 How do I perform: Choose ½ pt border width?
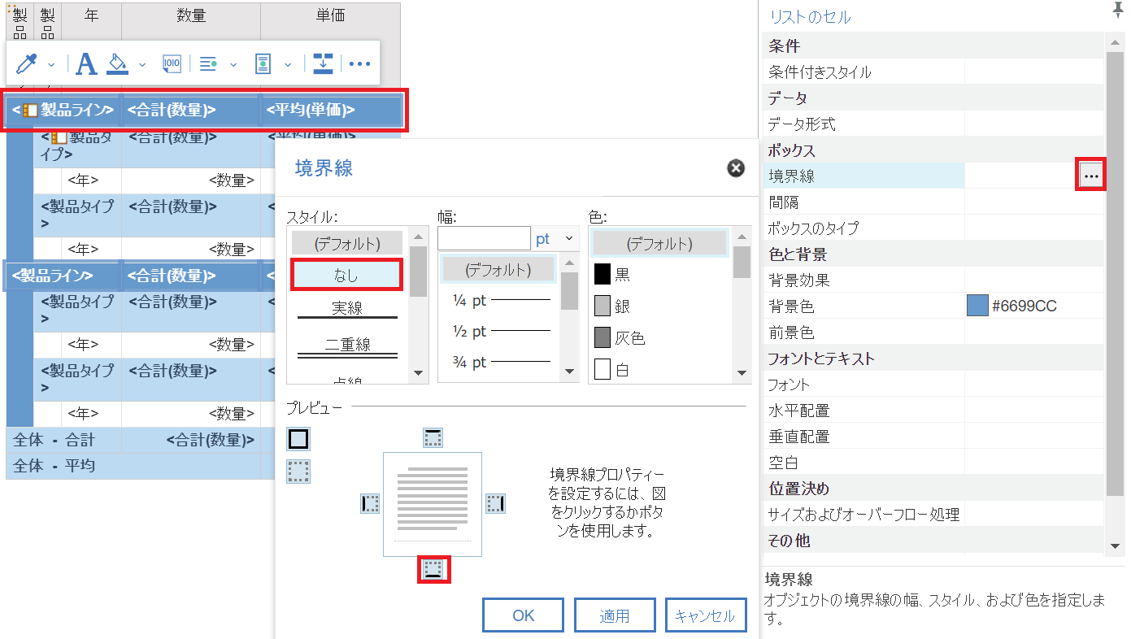(498, 332)
